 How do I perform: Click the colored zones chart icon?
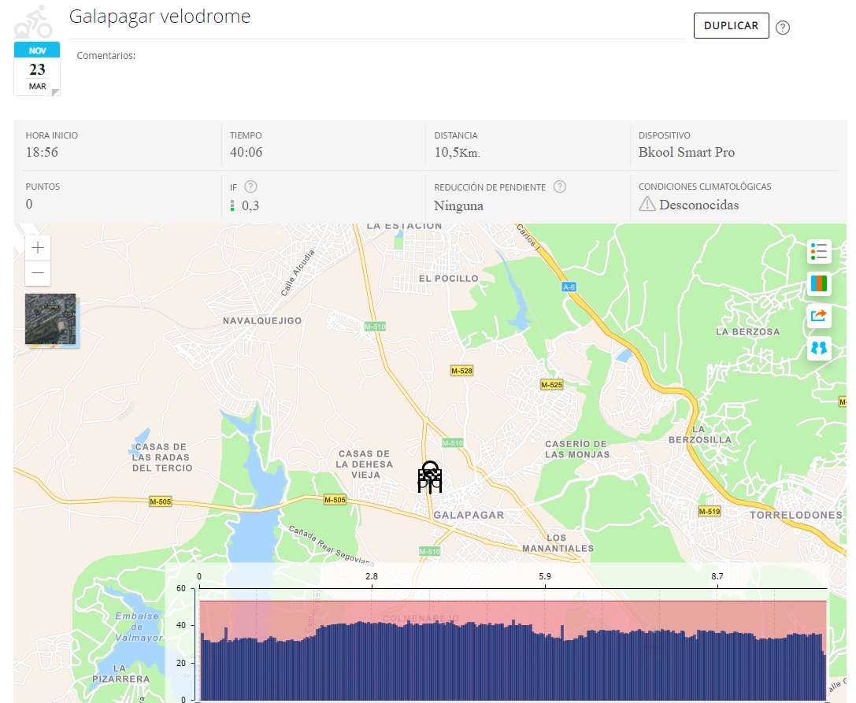[x=819, y=284]
